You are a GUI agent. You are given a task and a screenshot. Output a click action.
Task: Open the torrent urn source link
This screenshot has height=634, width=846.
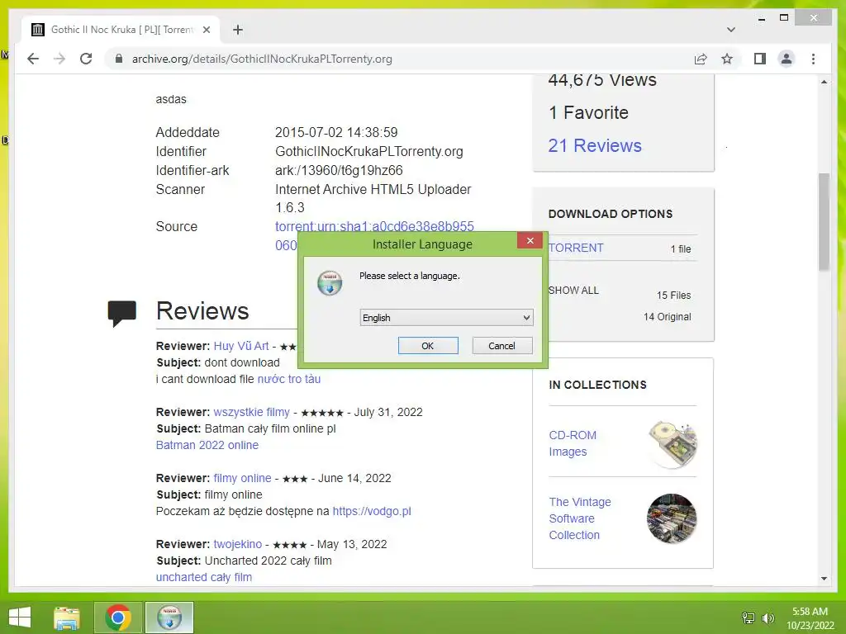click(374, 226)
